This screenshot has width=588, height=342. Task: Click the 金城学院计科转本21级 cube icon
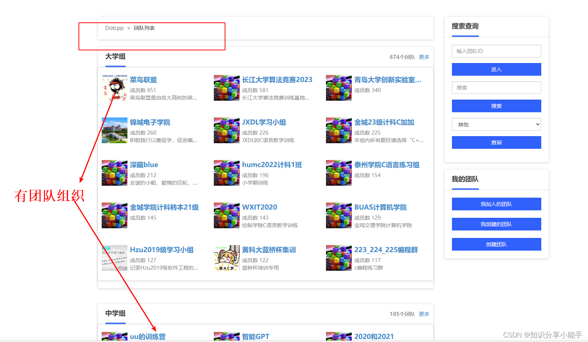114,216
